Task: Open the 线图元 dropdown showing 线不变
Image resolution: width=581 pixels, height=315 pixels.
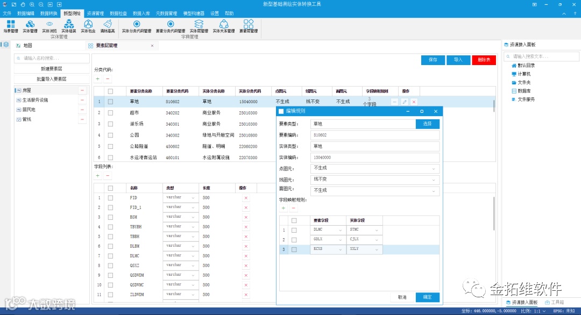Action: (374, 180)
